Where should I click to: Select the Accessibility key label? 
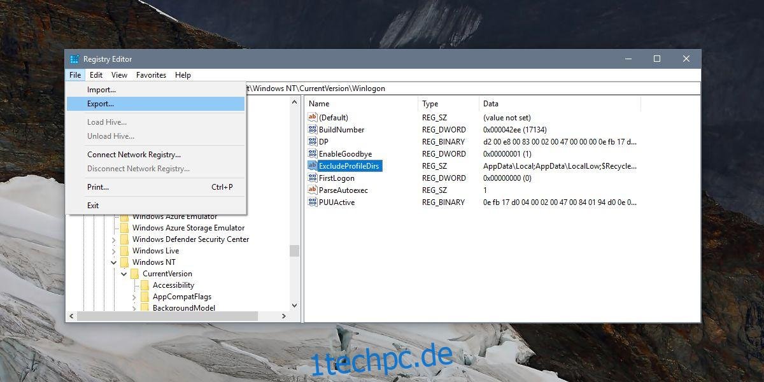pos(173,285)
